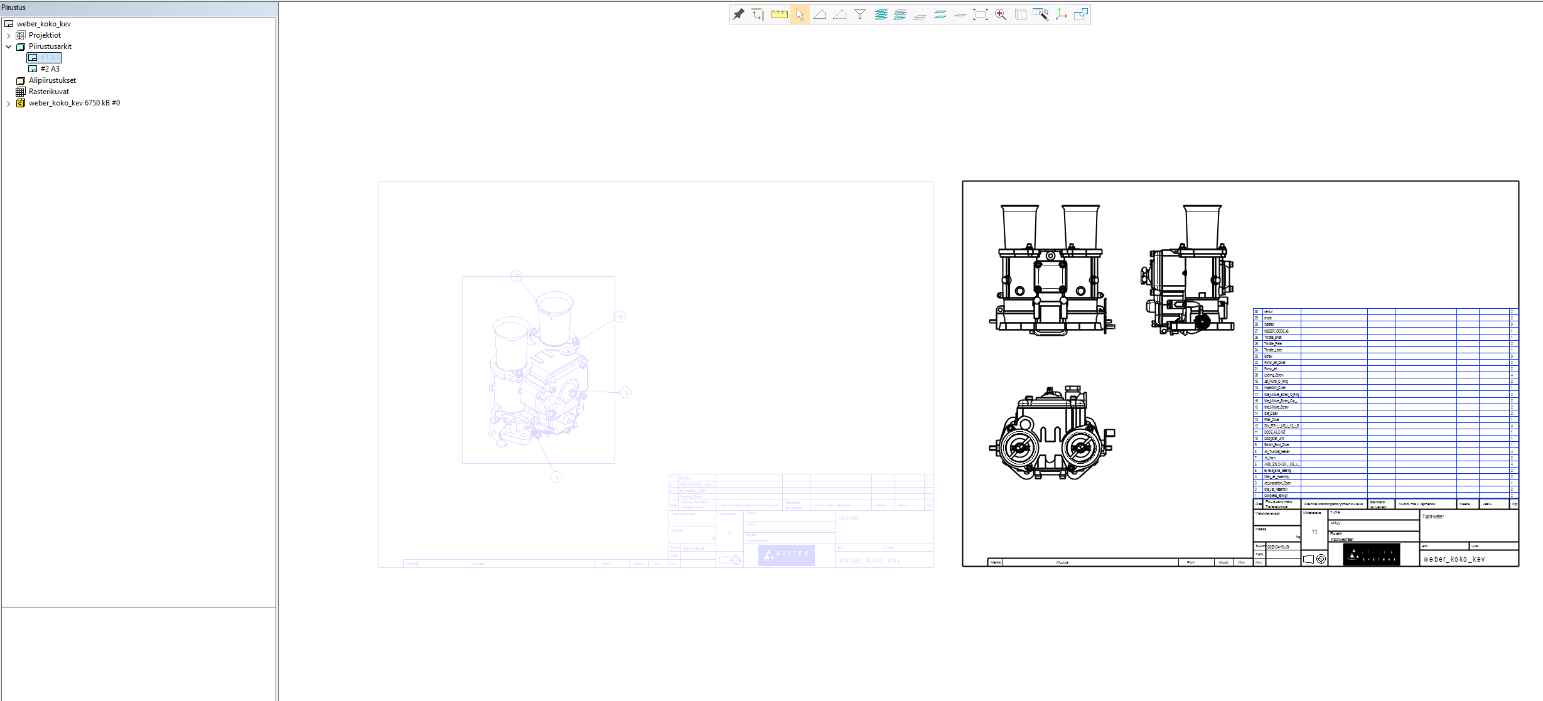Click the coordinate axes icon
The height and width of the screenshot is (701, 1543).
(1061, 14)
